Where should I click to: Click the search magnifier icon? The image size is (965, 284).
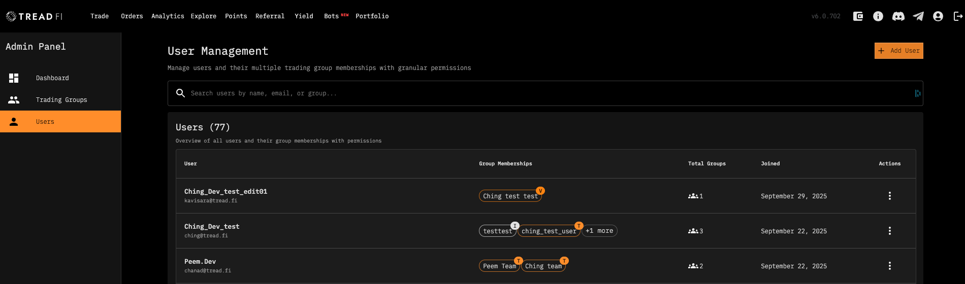click(180, 93)
